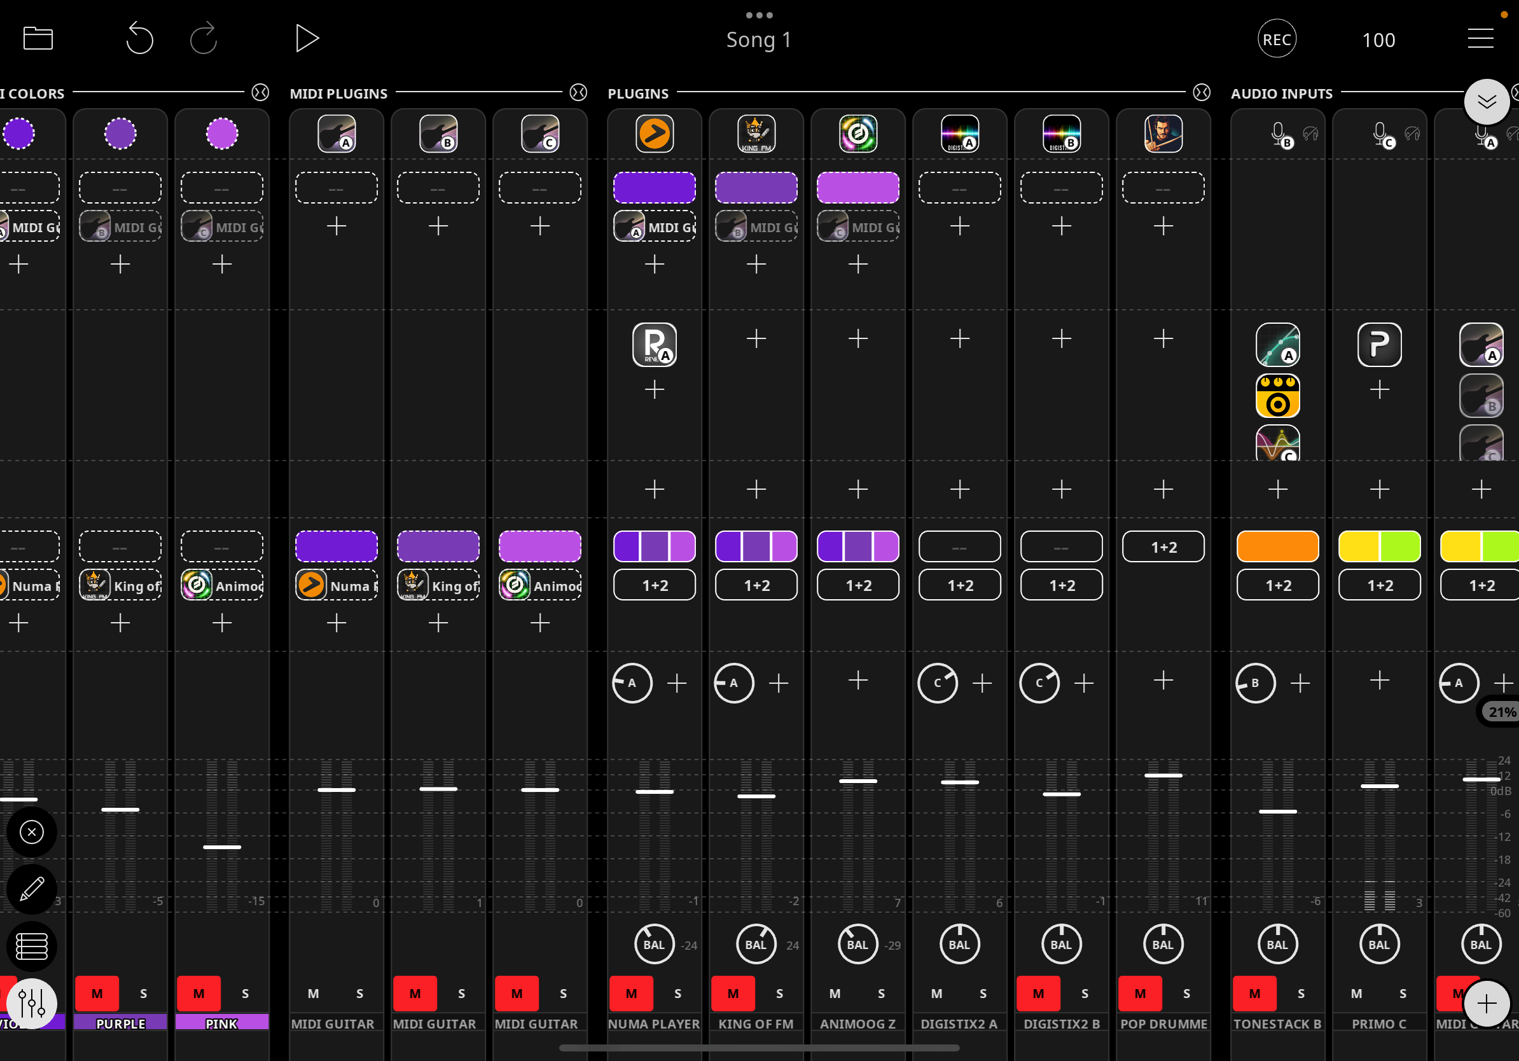This screenshot has width=1519, height=1061.
Task: Solo the DIGISTIX2 A channel
Action: click(x=983, y=994)
